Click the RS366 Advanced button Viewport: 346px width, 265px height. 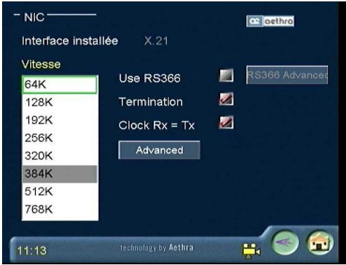[287, 75]
